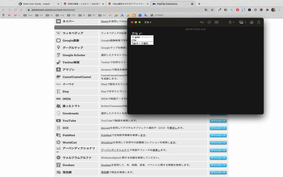This screenshot has width=283, height=177.
Task: Click the browser home icon
Action: (21, 10)
